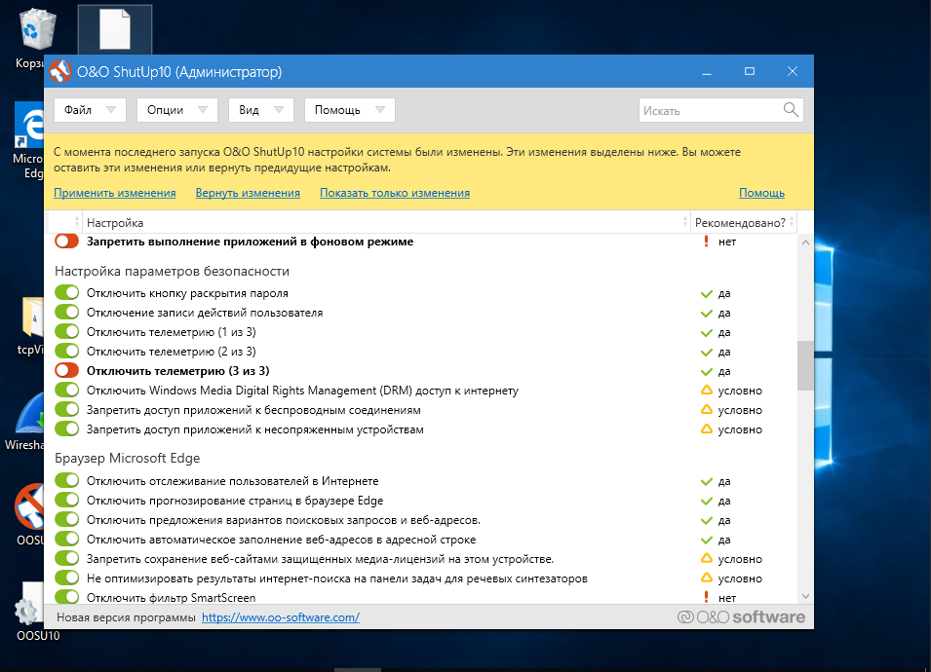
Task: Click the protected media licenses setting text
Action: (x=320, y=559)
